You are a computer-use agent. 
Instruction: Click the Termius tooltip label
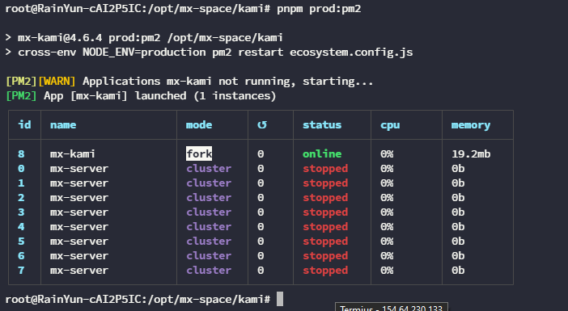392,308
